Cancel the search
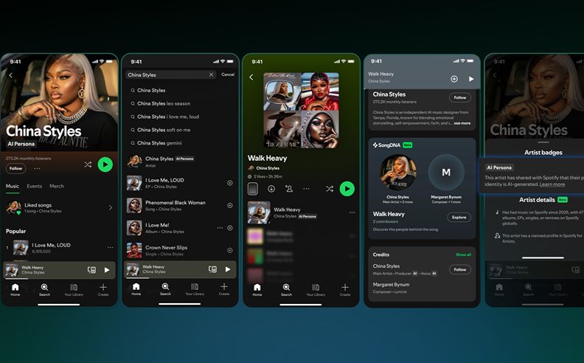The height and width of the screenshot is (363, 584). [x=228, y=75]
